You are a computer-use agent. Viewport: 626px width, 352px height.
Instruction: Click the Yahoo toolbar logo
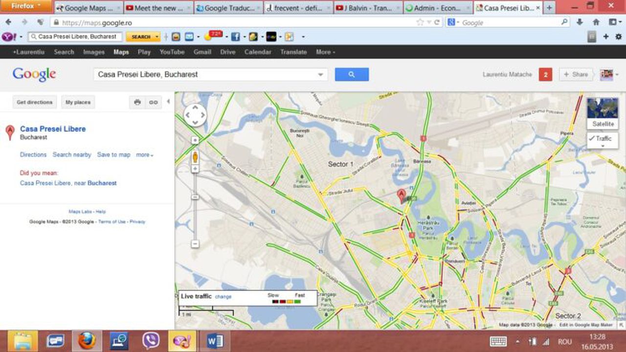(x=8, y=37)
